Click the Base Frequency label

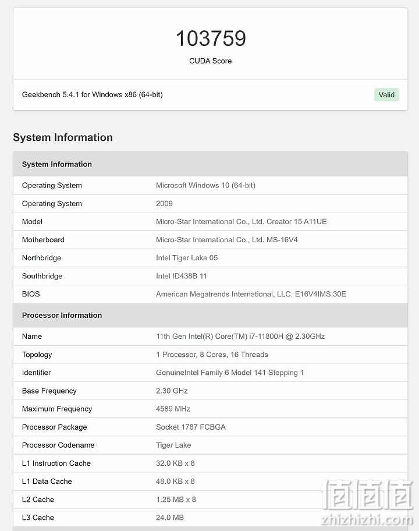pyautogui.click(x=49, y=391)
